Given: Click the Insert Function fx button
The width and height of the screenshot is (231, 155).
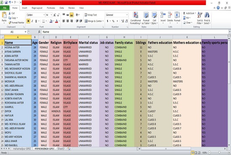Looking at the screenshot, I should [x=39, y=32].
